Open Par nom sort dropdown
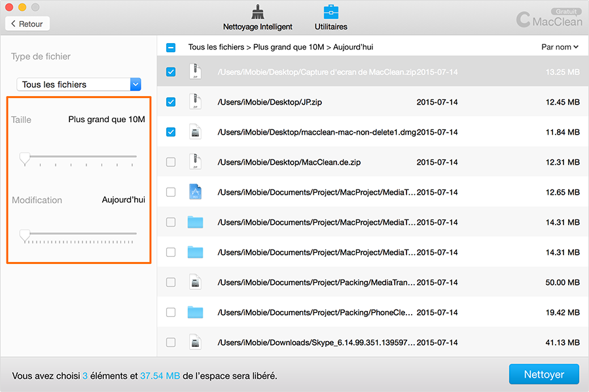 point(560,47)
